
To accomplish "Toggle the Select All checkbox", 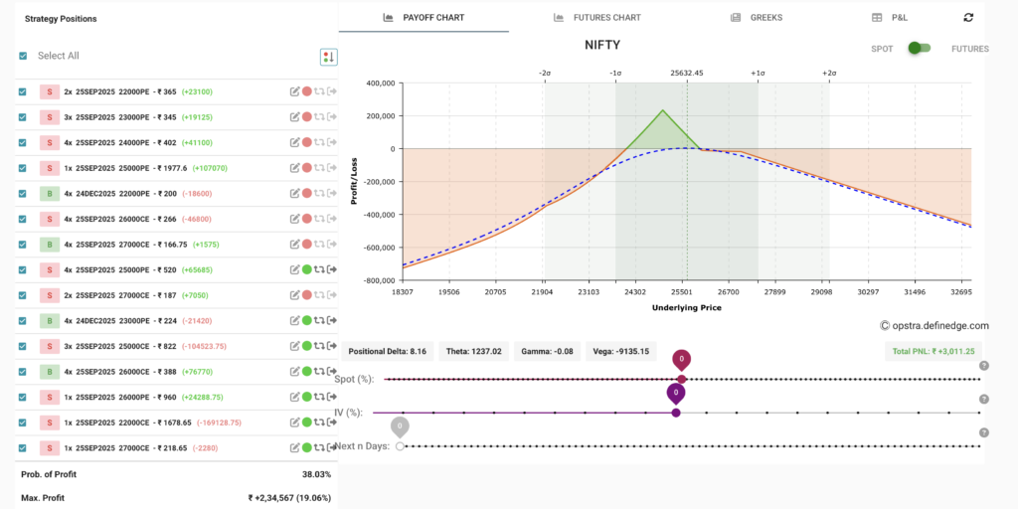I will tap(23, 57).
